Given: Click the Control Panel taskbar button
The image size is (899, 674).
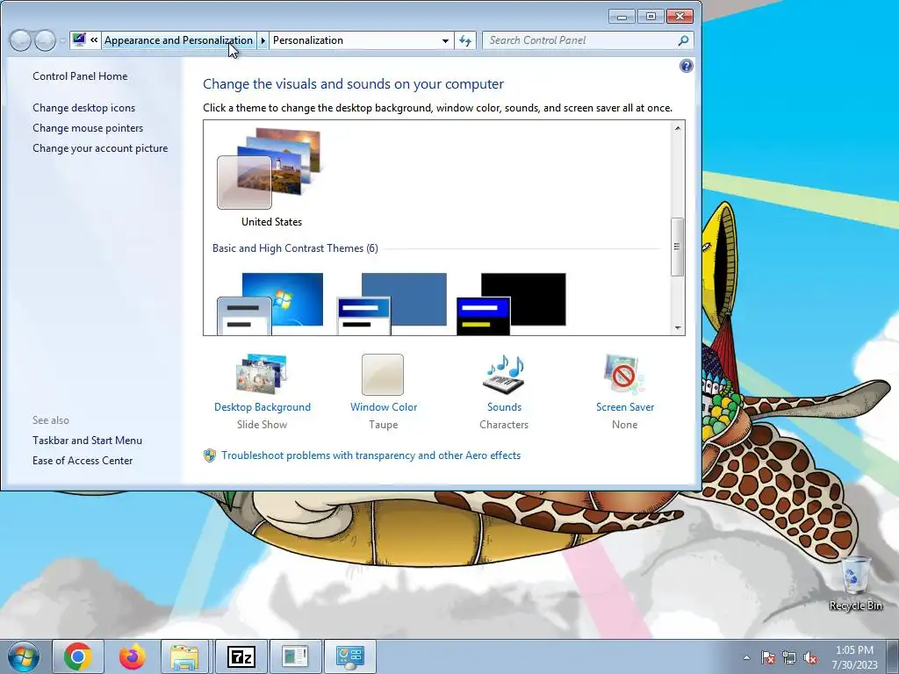Looking at the screenshot, I should click(x=349, y=656).
